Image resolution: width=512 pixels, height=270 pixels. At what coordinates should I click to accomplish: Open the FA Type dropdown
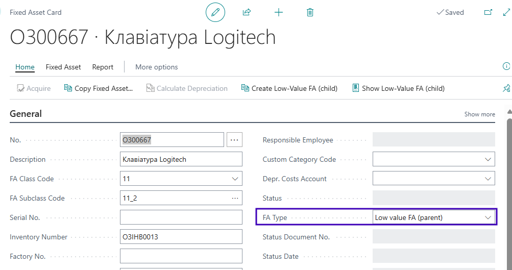[487, 217]
